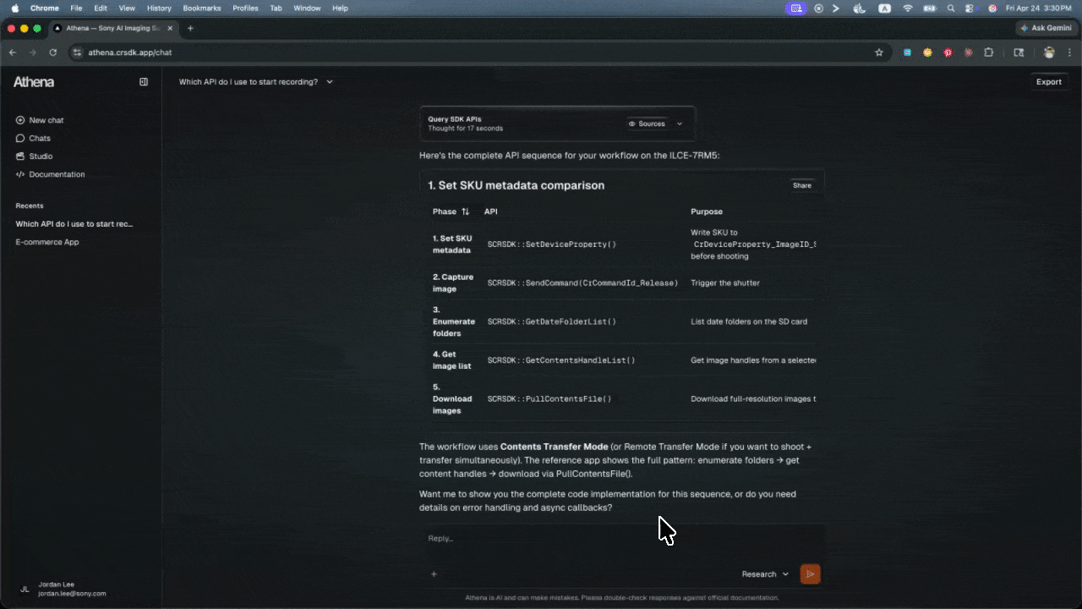This screenshot has height=609, width=1082.
Task: View site information icon in address bar
Action: tap(78, 52)
